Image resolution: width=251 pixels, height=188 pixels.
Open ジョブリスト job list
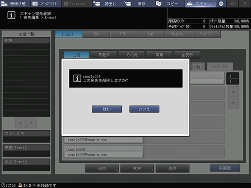pyautogui.click(x=46, y=3)
